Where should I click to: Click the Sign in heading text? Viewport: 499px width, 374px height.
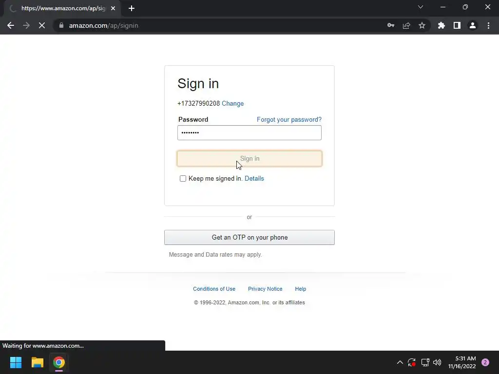198,84
